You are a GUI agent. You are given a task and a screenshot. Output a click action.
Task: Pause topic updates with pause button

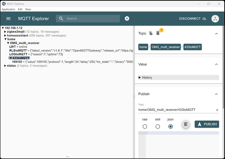pyautogui.click(x=127, y=19)
